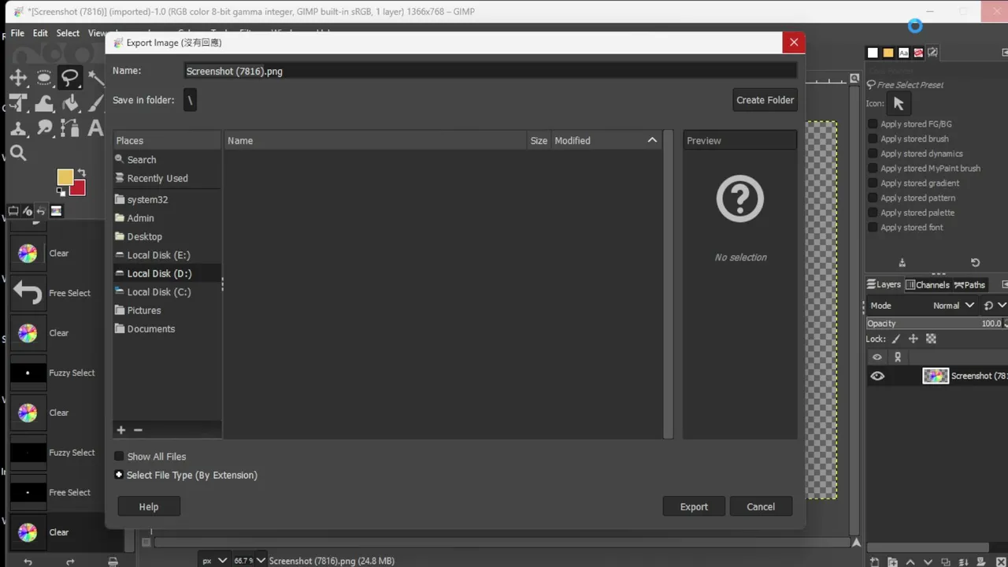Save tool preset icon in editor
1008x567 pixels.
(902, 263)
